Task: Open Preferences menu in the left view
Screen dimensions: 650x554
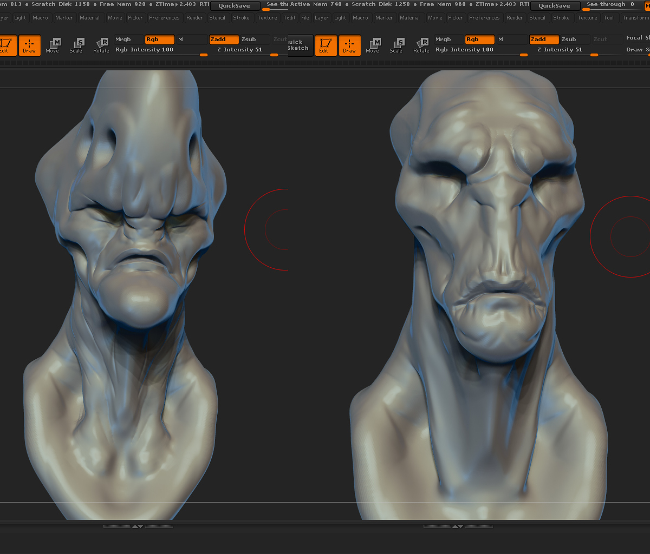Action: 164,18
